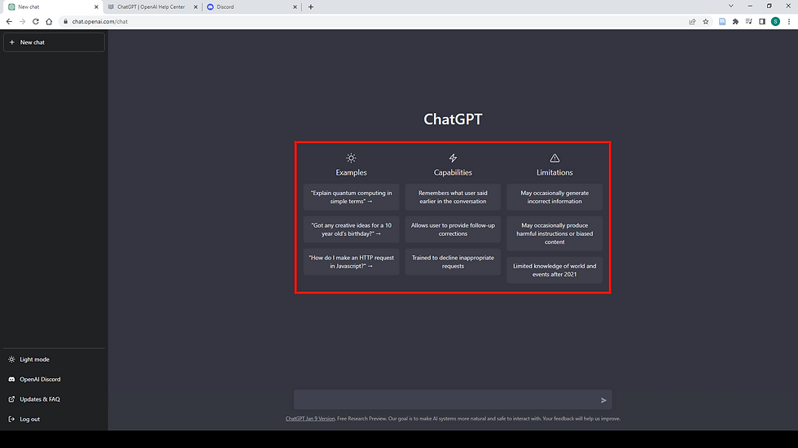Screen dimensions: 798x448
Task: View site info via the lock icon
Action: (66, 21)
